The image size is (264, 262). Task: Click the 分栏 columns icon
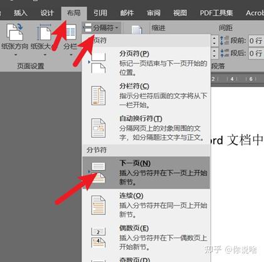coord(71,32)
